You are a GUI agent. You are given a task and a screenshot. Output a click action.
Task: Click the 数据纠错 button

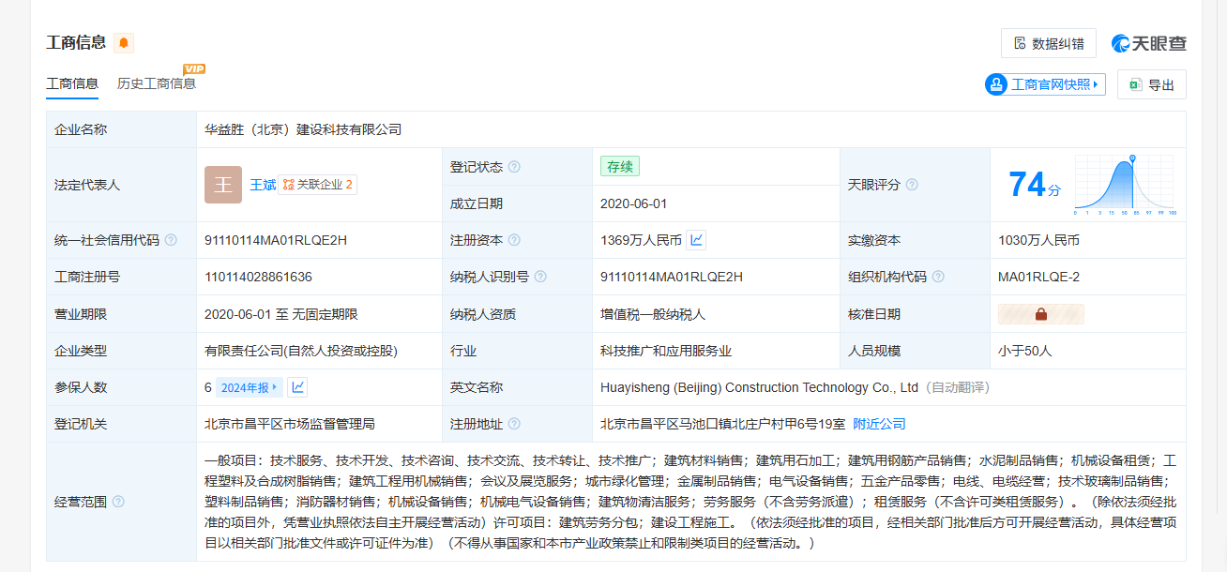point(1048,43)
